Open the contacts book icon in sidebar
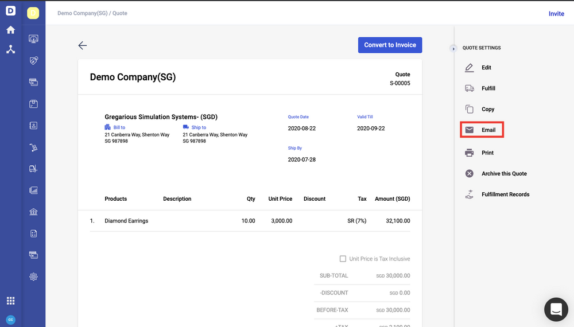This screenshot has width=574, height=327. tap(33, 125)
